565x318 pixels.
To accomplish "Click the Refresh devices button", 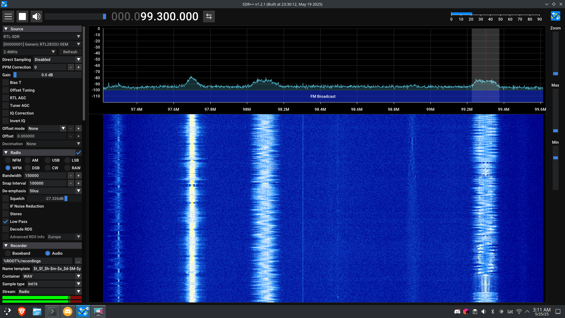I will click(70, 52).
